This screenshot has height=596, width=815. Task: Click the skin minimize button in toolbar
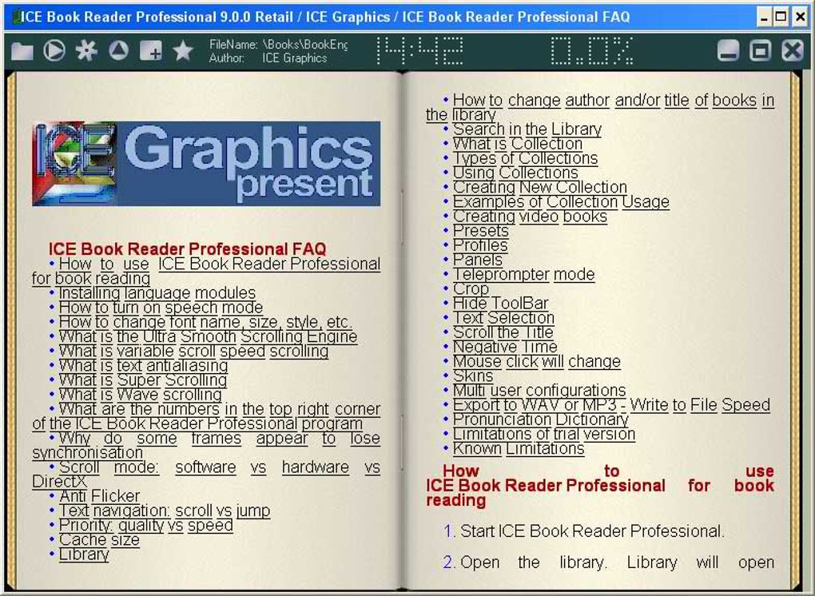(728, 51)
